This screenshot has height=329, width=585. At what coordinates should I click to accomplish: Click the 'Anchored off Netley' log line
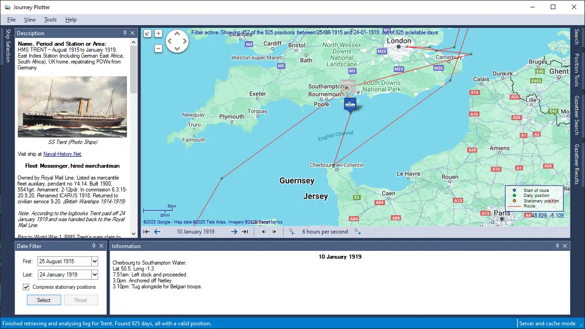143,281
